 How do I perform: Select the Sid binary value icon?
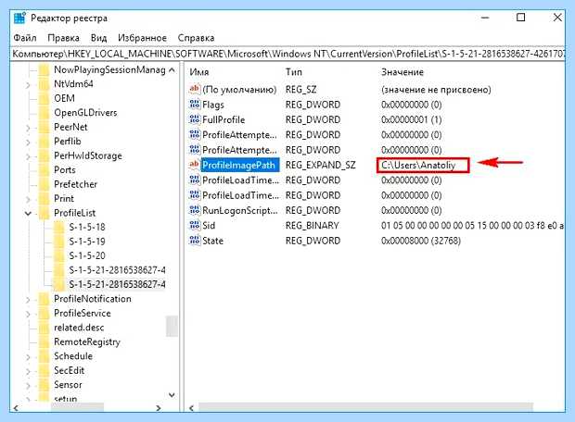point(195,225)
